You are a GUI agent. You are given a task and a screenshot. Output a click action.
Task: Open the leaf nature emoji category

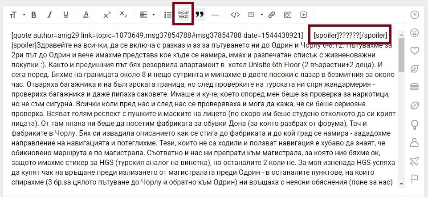[415, 69]
